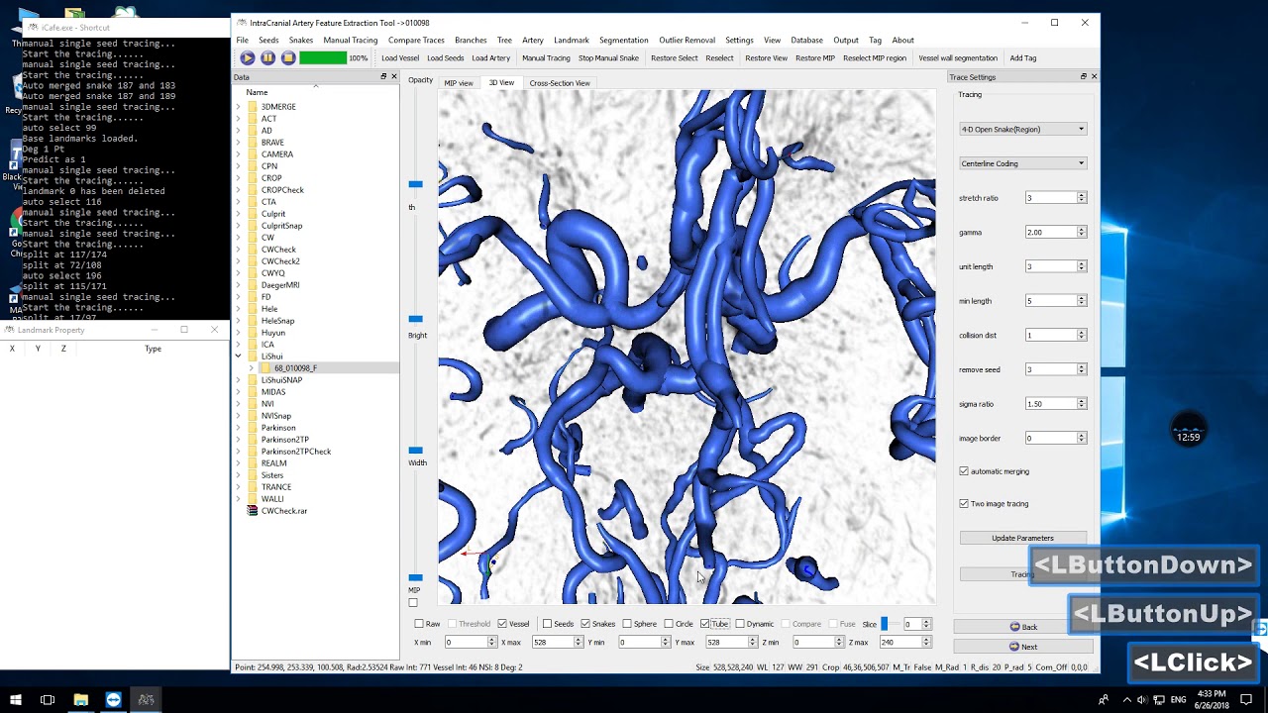Click the Update Parameters button
Viewport: 1268px width, 713px height.
click(x=1022, y=538)
